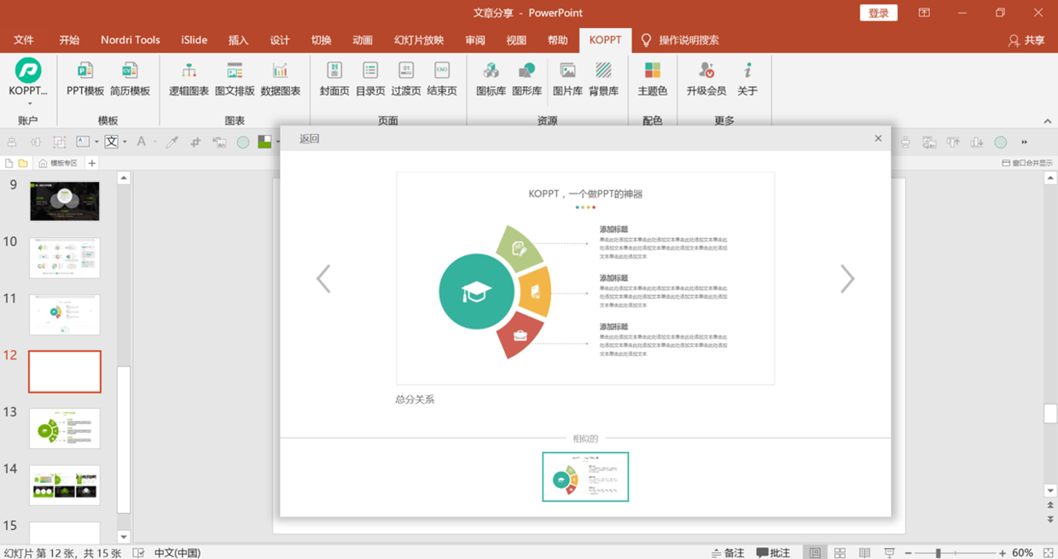Open the 背景库 background library

coord(603,79)
